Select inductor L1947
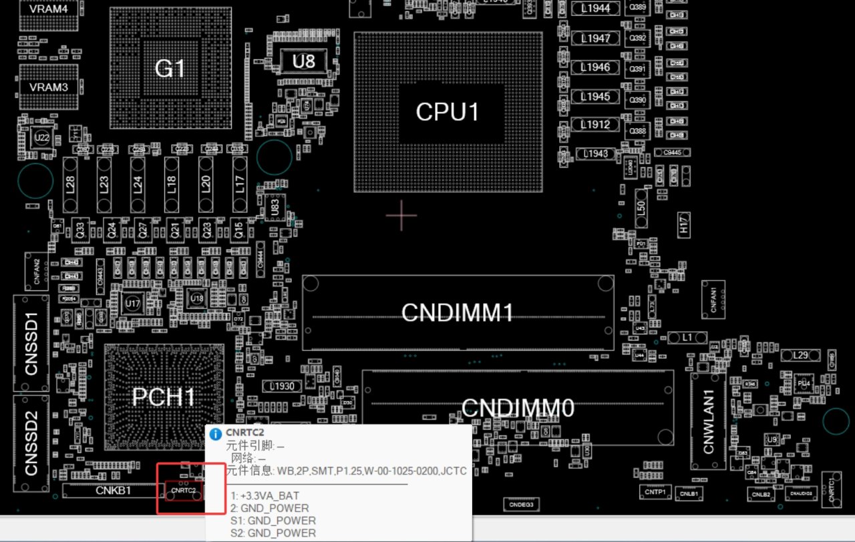The image size is (855, 542). (x=594, y=38)
